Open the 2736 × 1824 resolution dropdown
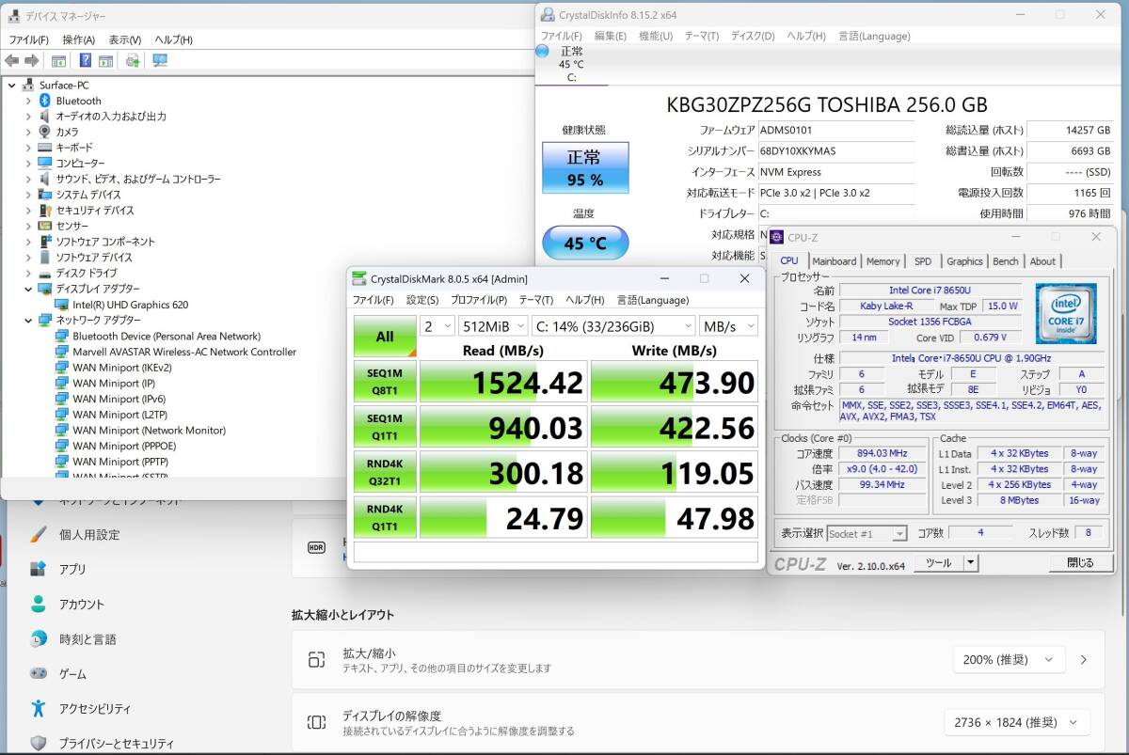The width and height of the screenshot is (1129, 755). (x=1017, y=722)
